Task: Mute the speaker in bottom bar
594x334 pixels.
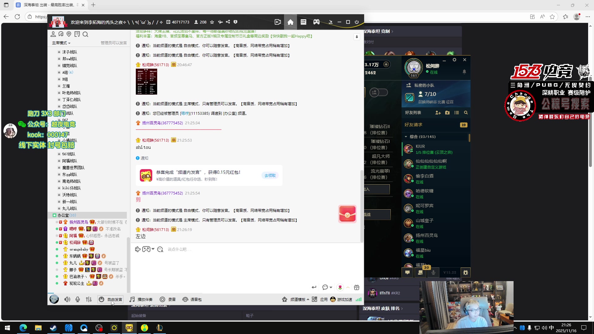Action: (67, 299)
